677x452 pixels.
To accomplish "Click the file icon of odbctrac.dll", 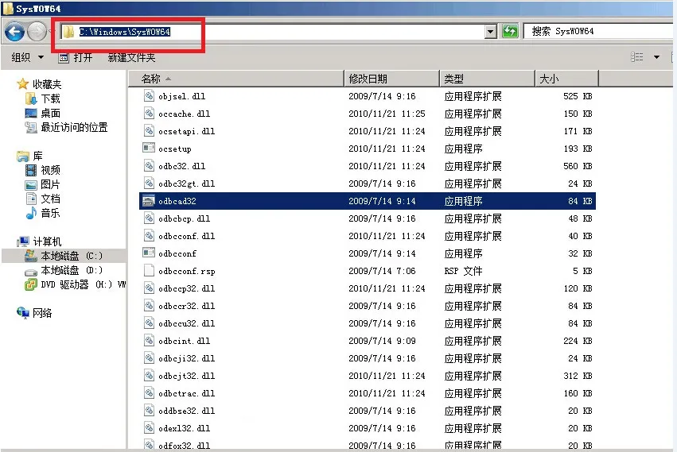I will [149, 393].
